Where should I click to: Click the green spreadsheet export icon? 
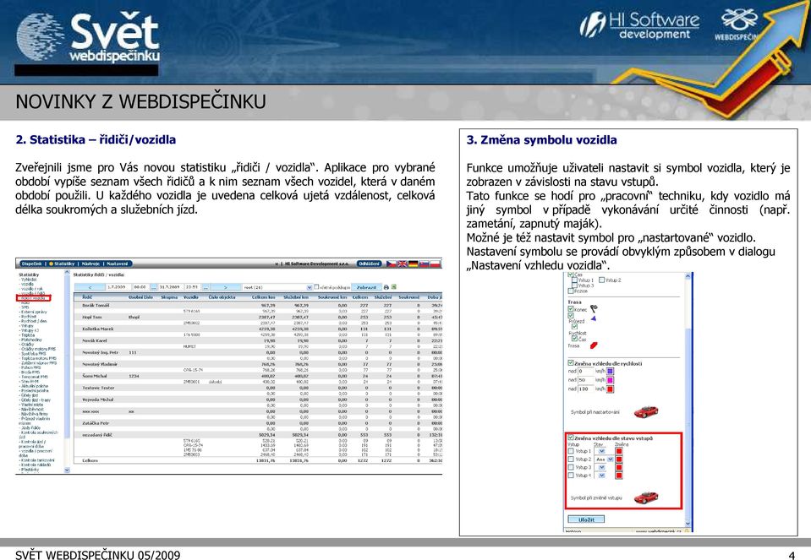coord(393,287)
